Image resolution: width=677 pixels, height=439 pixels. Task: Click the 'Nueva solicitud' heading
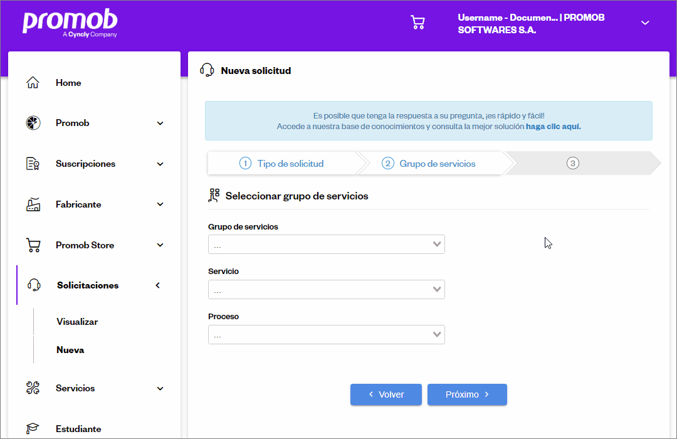tap(256, 70)
